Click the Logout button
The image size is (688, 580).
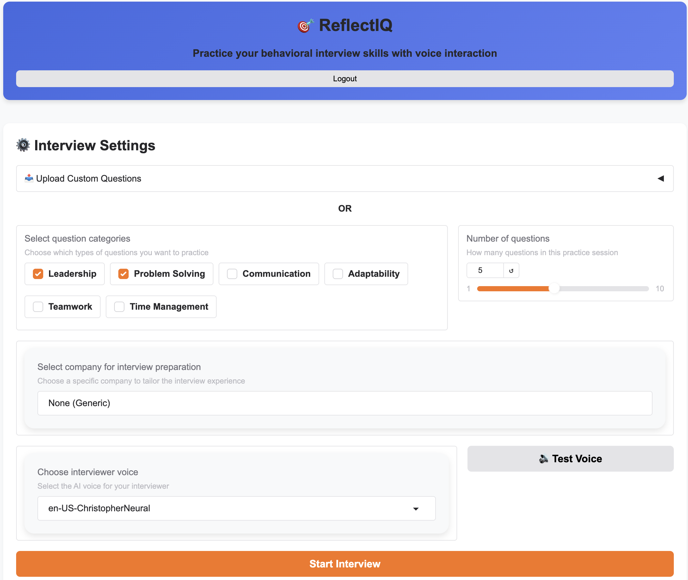345,79
